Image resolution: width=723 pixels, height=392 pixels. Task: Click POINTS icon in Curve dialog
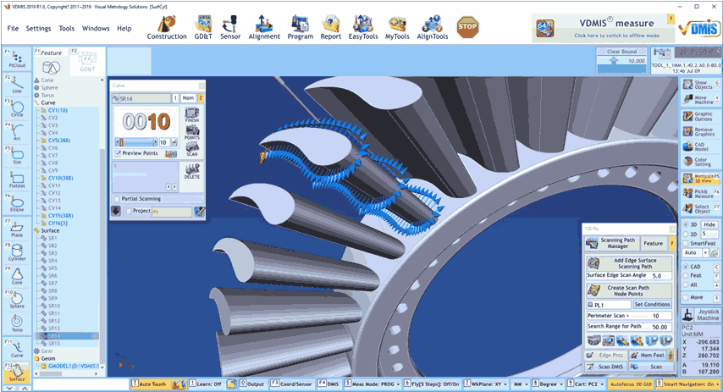192,132
